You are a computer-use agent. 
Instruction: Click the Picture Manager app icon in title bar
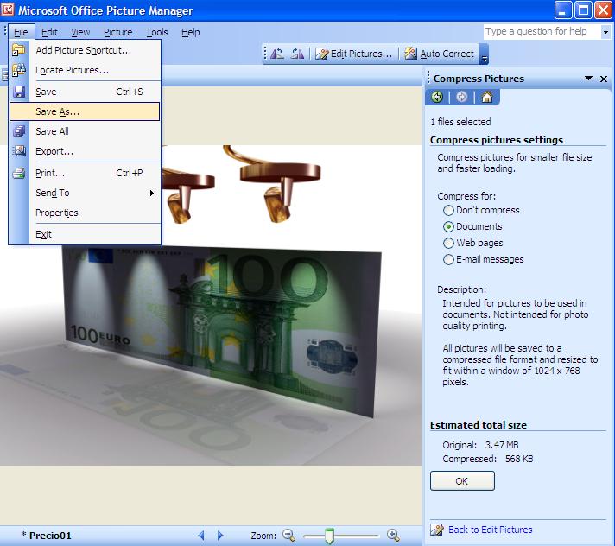[x=8, y=10]
